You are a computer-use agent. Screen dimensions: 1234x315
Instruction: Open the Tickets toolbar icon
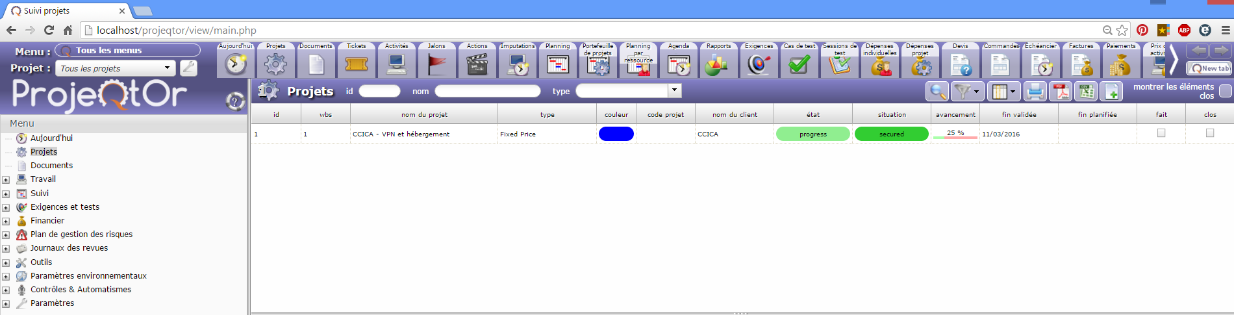[x=357, y=64]
